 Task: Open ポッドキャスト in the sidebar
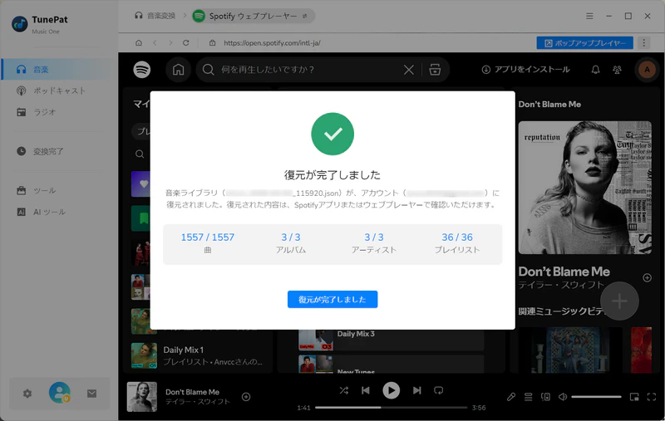(x=58, y=91)
